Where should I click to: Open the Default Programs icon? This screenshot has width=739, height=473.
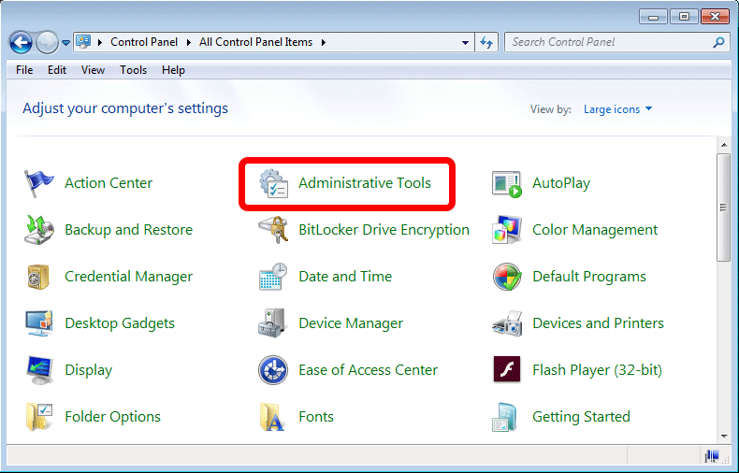click(507, 276)
